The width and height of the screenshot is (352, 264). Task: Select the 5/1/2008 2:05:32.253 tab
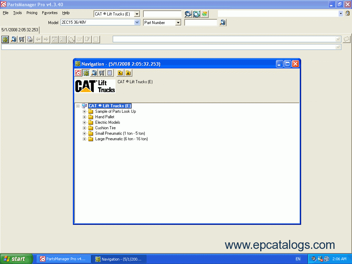(x=20, y=30)
